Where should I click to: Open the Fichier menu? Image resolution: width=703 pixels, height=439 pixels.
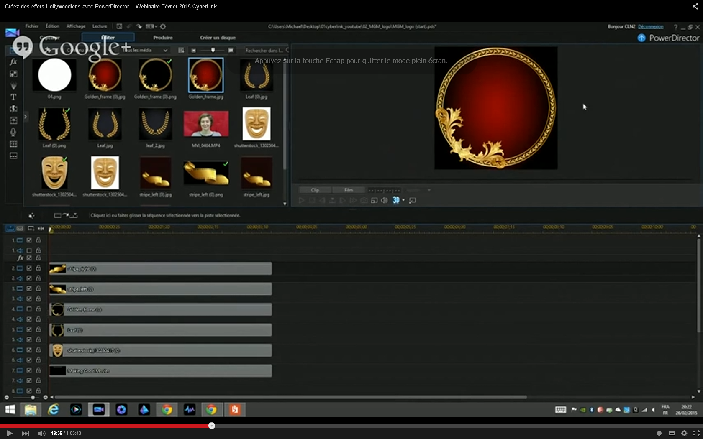tap(32, 26)
